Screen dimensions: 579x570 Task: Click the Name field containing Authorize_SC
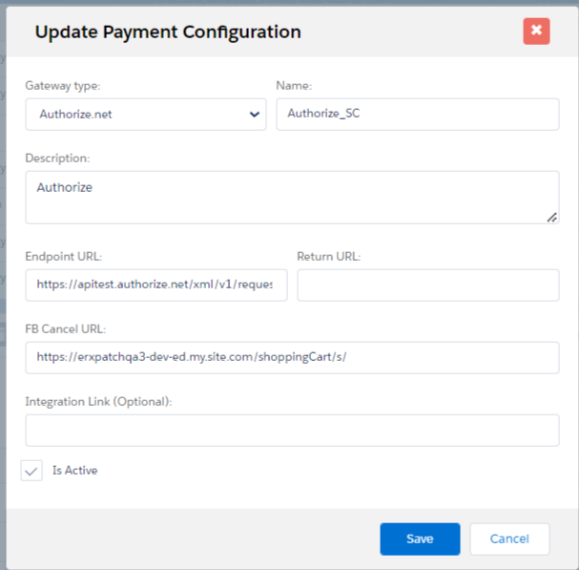(417, 115)
